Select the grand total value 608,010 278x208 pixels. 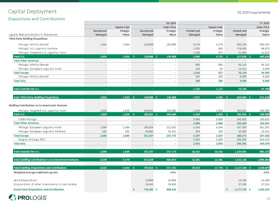(x=171, y=190)
